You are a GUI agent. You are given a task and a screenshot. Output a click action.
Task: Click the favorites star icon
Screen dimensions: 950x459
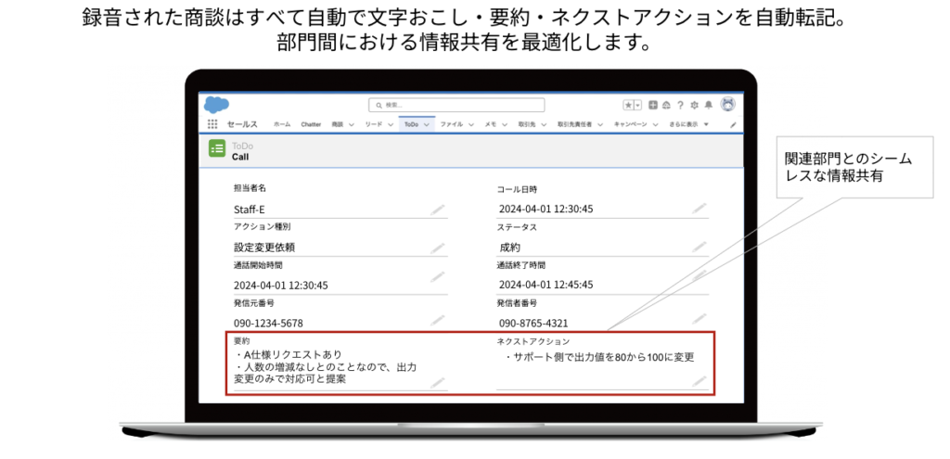(x=628, y=106)
